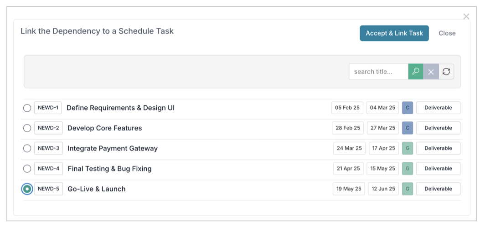Click the Deliverable tag in NEWD-2 row
Image resolution: width=485 pixels, height=230 pixels.
click(x=439, y=128)
